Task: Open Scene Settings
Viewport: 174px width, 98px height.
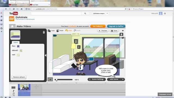Action: click(x=97, y=79)
